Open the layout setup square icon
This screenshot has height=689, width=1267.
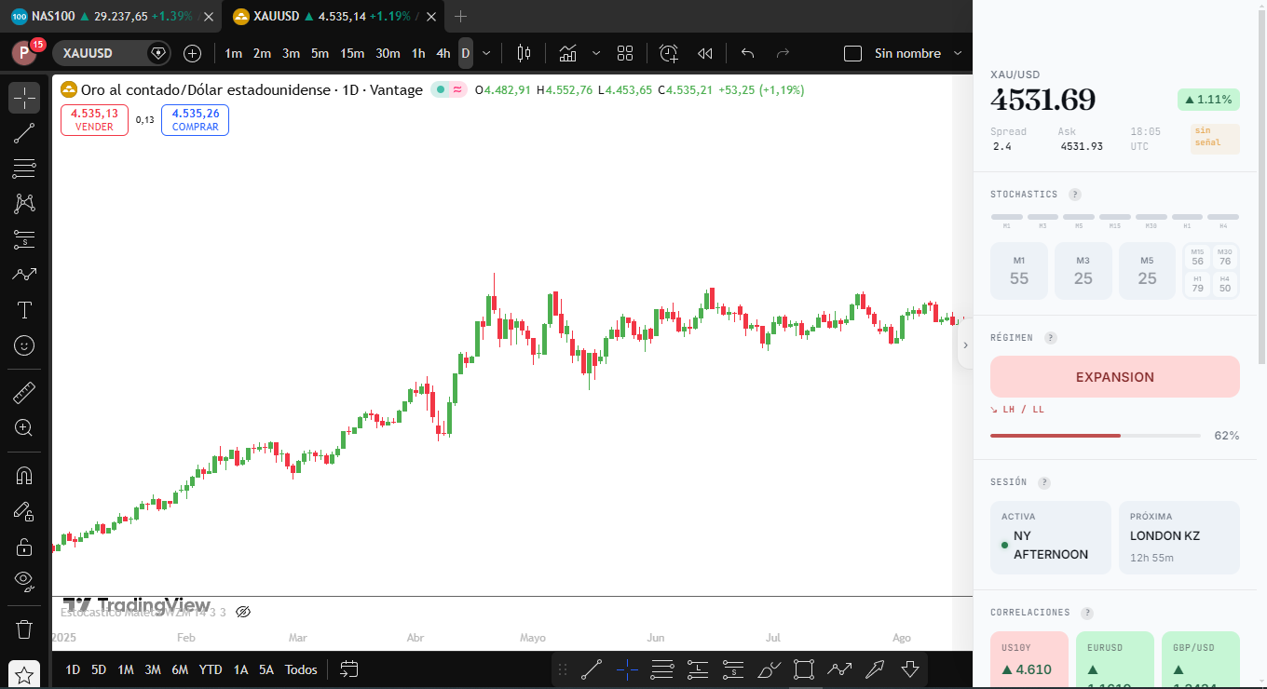tap(852, 53)
